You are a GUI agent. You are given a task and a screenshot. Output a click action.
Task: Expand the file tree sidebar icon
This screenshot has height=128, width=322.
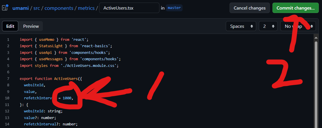tap(5, 8)
